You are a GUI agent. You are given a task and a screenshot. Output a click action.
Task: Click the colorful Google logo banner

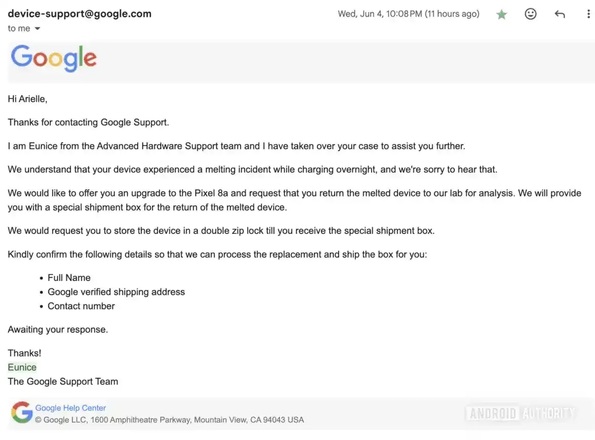pos(54,58)
